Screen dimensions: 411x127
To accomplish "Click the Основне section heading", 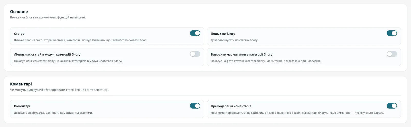I will coord(19,12).
